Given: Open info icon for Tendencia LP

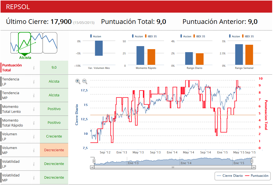Looking at the screenshot, I should (34, 82).
